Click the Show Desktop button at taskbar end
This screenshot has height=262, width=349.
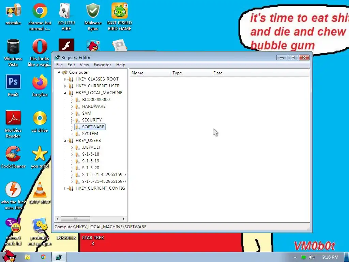click(346, 257)
